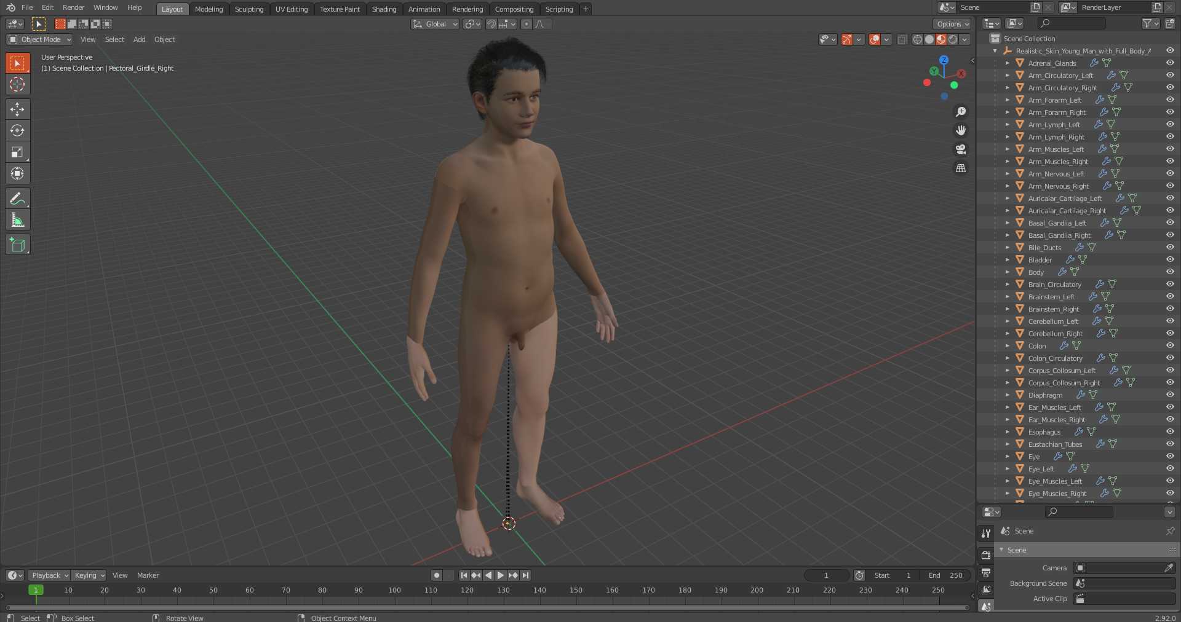The image size is (1181, 622).
Task: Jump to the previous keyframe
Action: [x=476, y=575]
